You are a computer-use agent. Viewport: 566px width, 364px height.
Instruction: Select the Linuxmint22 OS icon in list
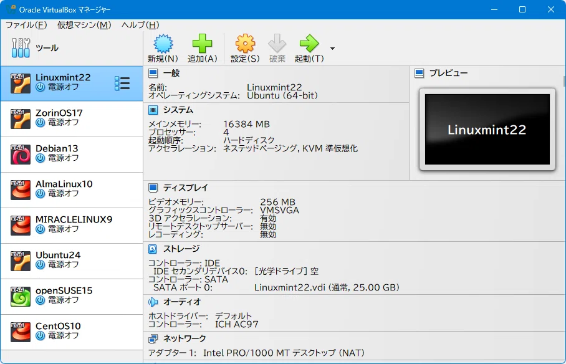pyautogui.click(x=20, y=84)
